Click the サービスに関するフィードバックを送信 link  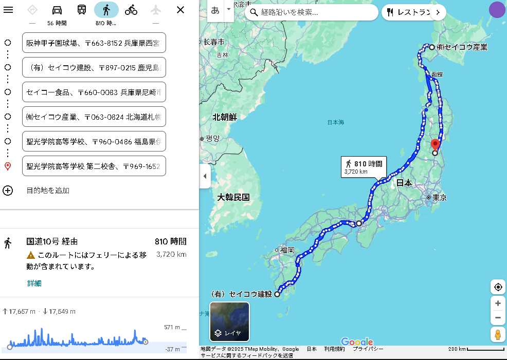click(x=247, y=355)
